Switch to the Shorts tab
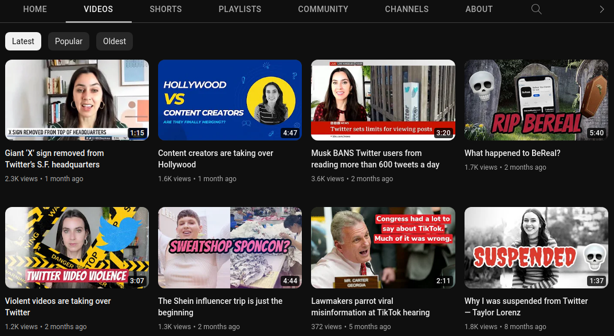This screenshot has width=614, height=336. coord(166,9)
